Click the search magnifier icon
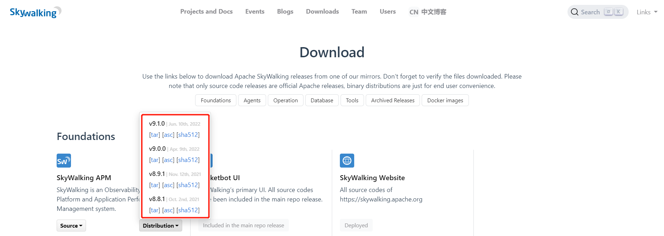This screenshot has width=664, height=236. pos(574,12)
